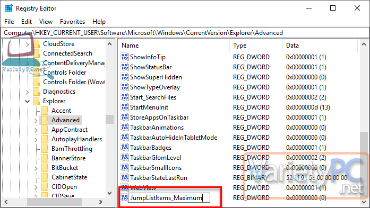The image size is (370, 208).
Task: Expand the AutoplayHandlers key
Action: [x=36, y=140]
